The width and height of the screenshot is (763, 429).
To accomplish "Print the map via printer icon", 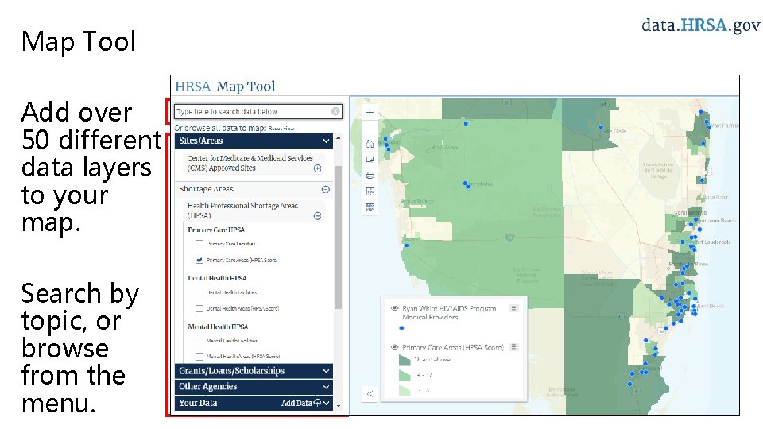I will (370, 175).
